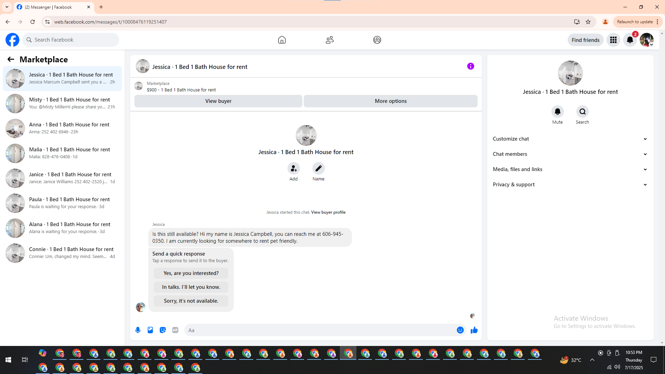Click More options button
The height and width of the screenshot is (374, 665).
[391, 101]
